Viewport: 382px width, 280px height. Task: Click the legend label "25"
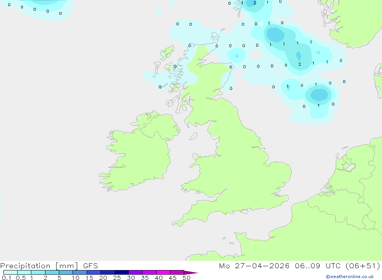(117, 278)
